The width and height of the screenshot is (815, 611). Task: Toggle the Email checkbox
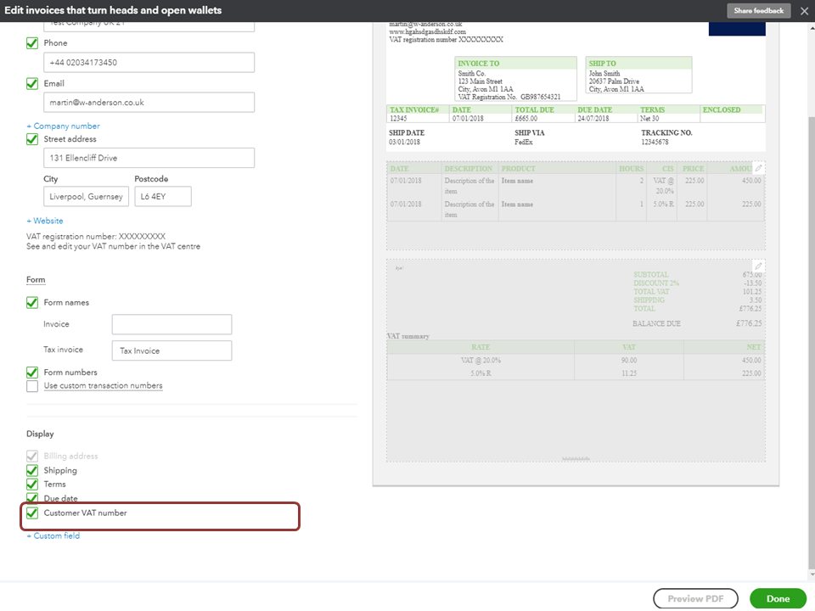coord(32,84)
